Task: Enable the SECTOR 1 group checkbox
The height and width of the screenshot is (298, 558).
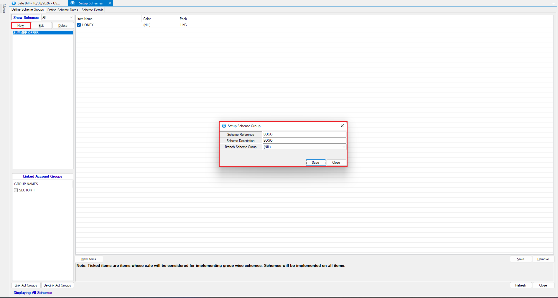Action: (x=16, y=190)
